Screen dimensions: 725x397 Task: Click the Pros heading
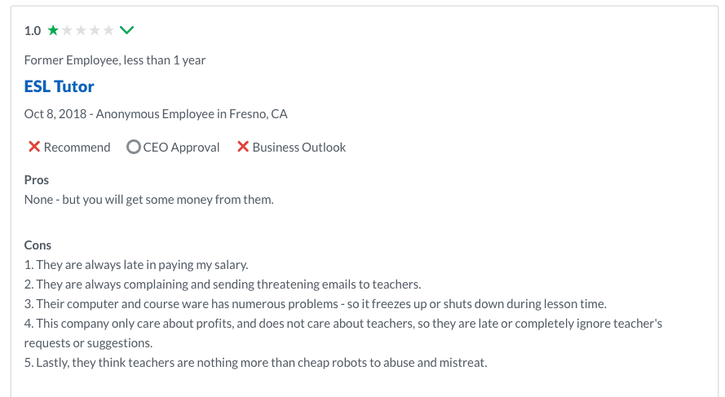click(37, 180)
